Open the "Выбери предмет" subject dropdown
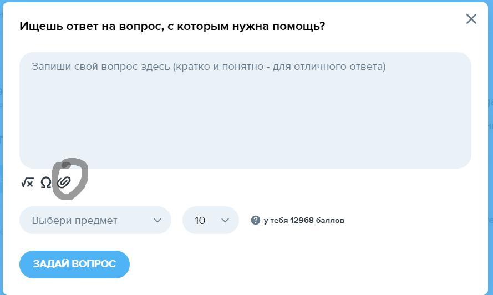 tap(95, 220)
